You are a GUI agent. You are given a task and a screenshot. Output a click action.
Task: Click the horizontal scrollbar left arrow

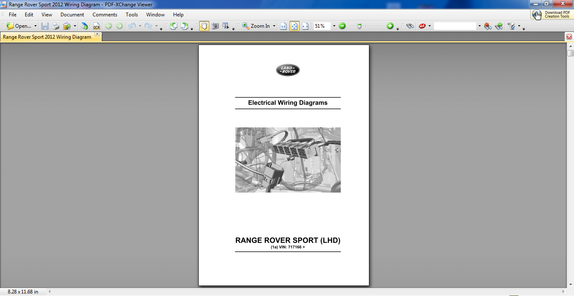point(49,291)
